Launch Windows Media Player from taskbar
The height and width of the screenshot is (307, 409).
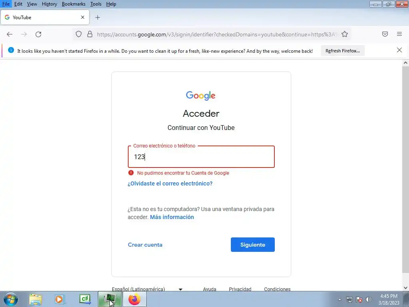[60, 299]
